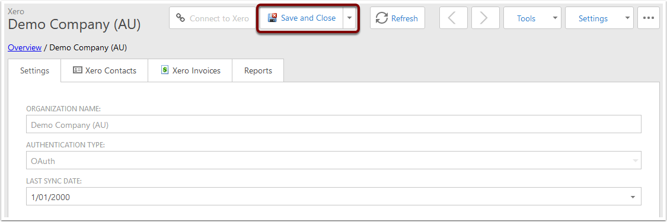This screenshot has width=667, height=222.
Task: Select the Settings tab
Action: click(34, 70)
